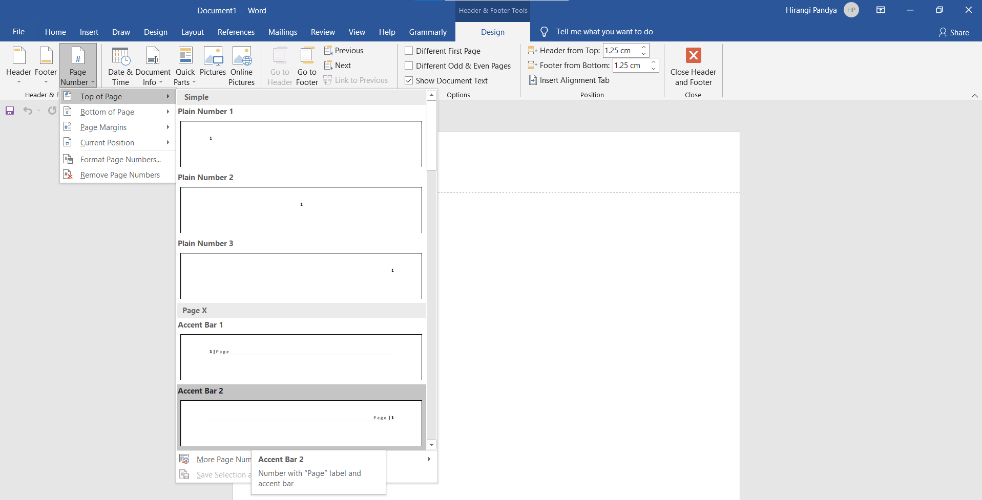Open the Grammarly tab
Screen dimensions: 982x500
[x=428, y=32]
